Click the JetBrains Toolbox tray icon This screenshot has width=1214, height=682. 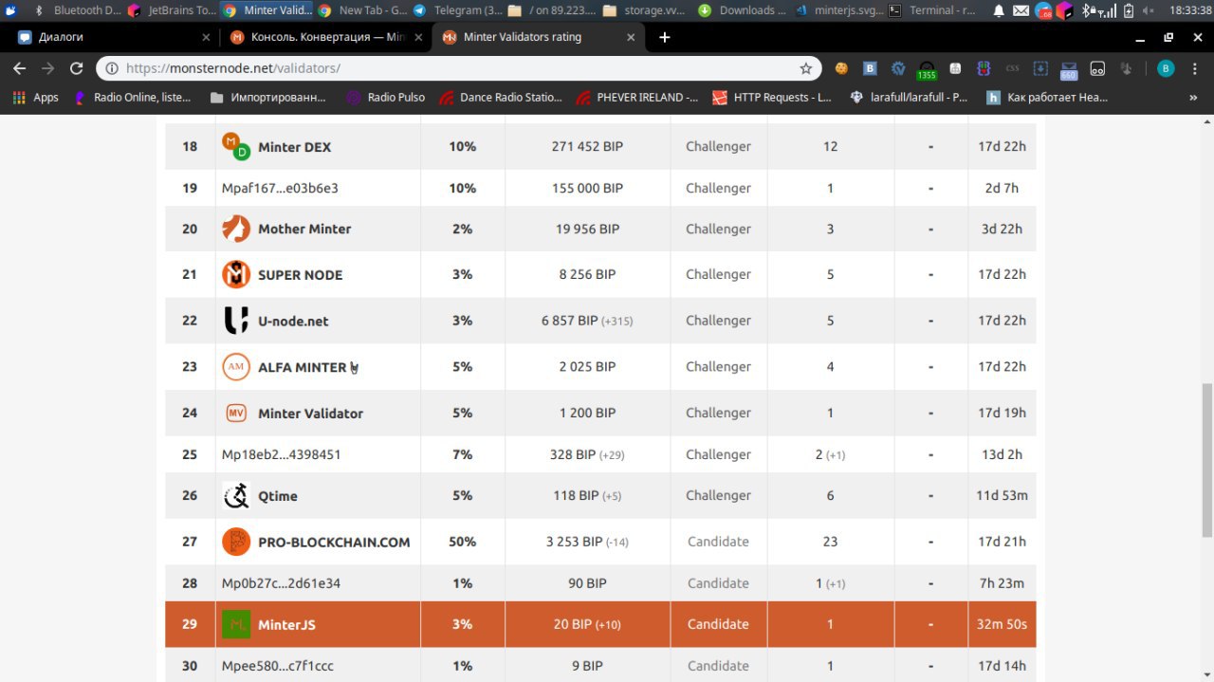tap(1065, 10)
